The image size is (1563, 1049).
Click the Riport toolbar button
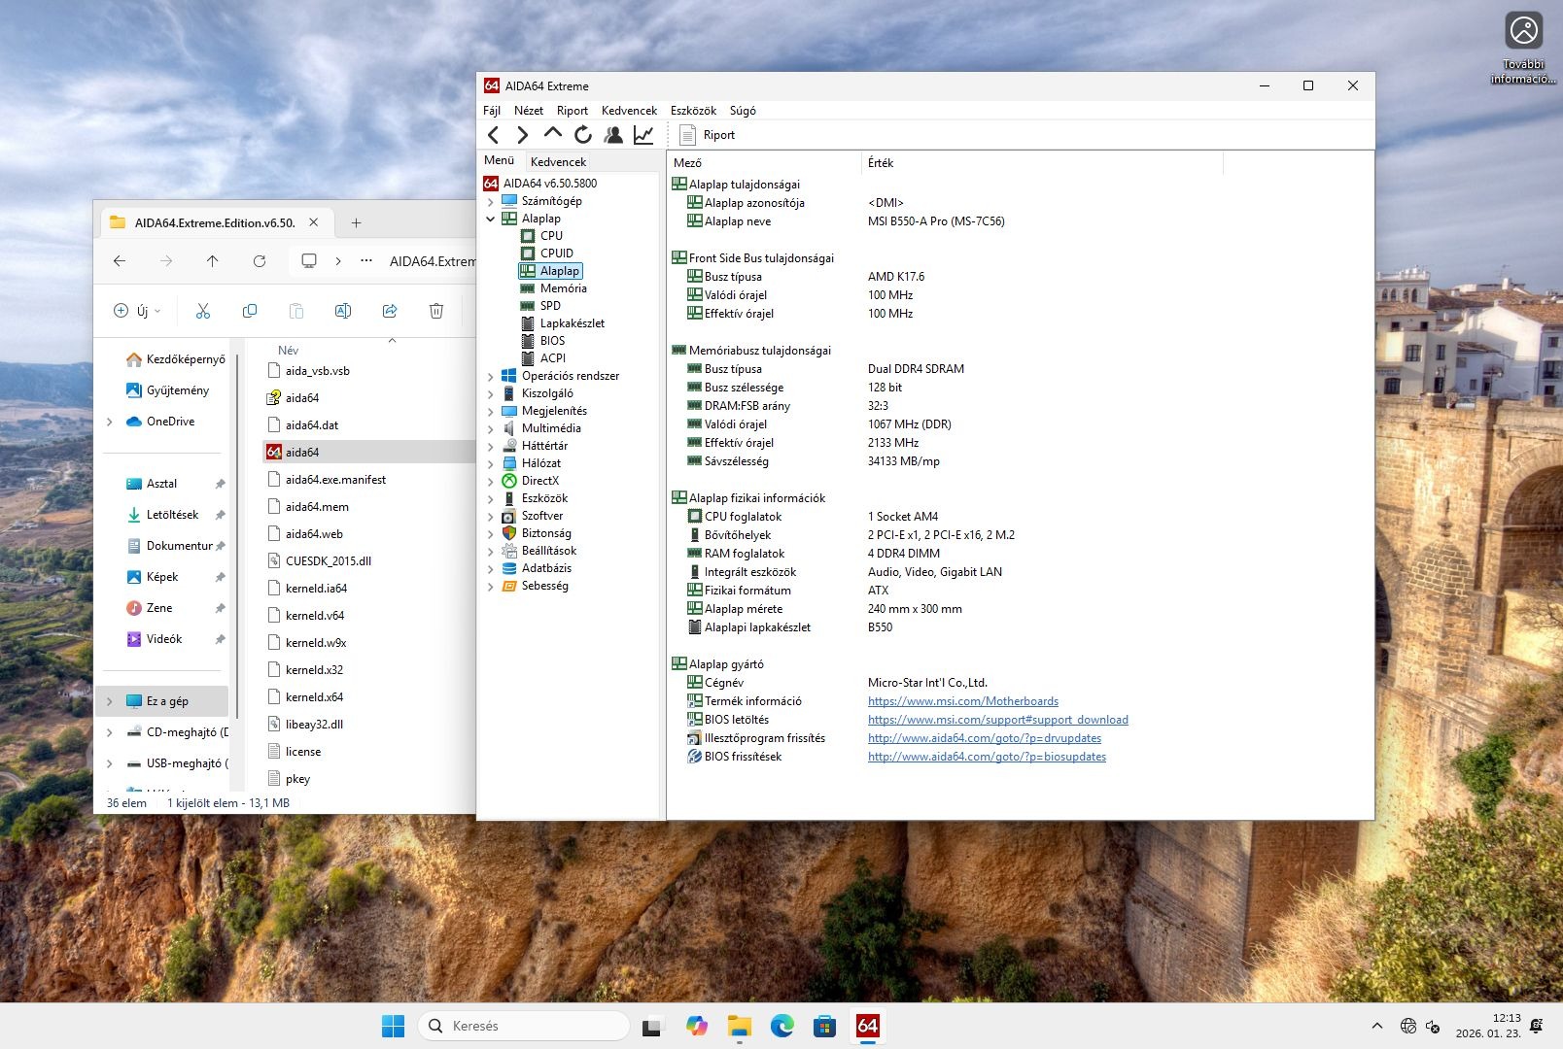coord(708,135)
